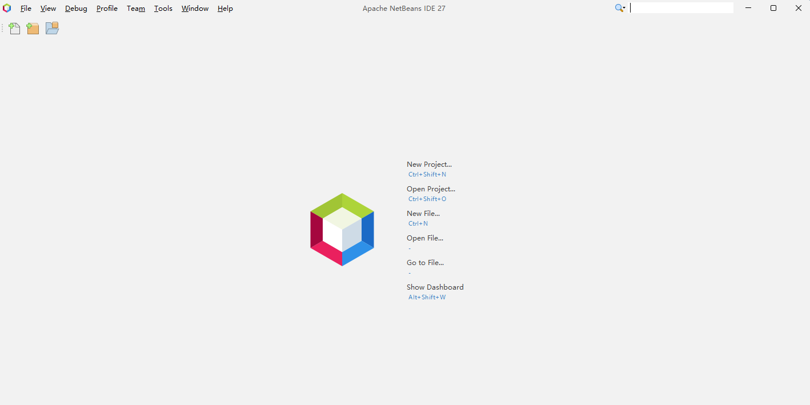Screen dimensions: 810x405
Task: Click the Open Project... link
Action: click(431, 189)
